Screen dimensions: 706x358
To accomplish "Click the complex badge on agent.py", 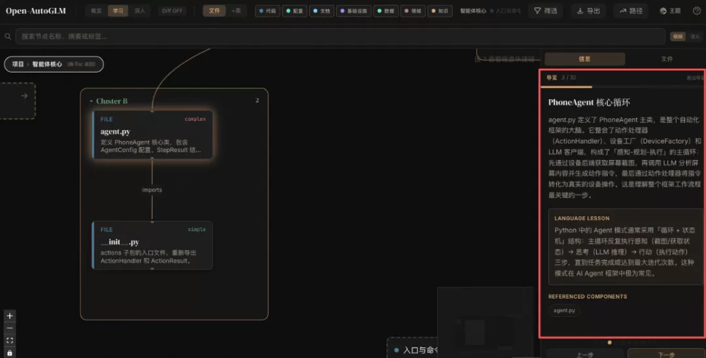I will (195, 119).
